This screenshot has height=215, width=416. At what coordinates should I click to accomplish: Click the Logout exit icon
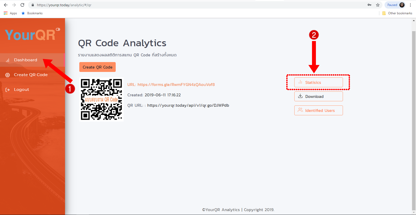8,90
